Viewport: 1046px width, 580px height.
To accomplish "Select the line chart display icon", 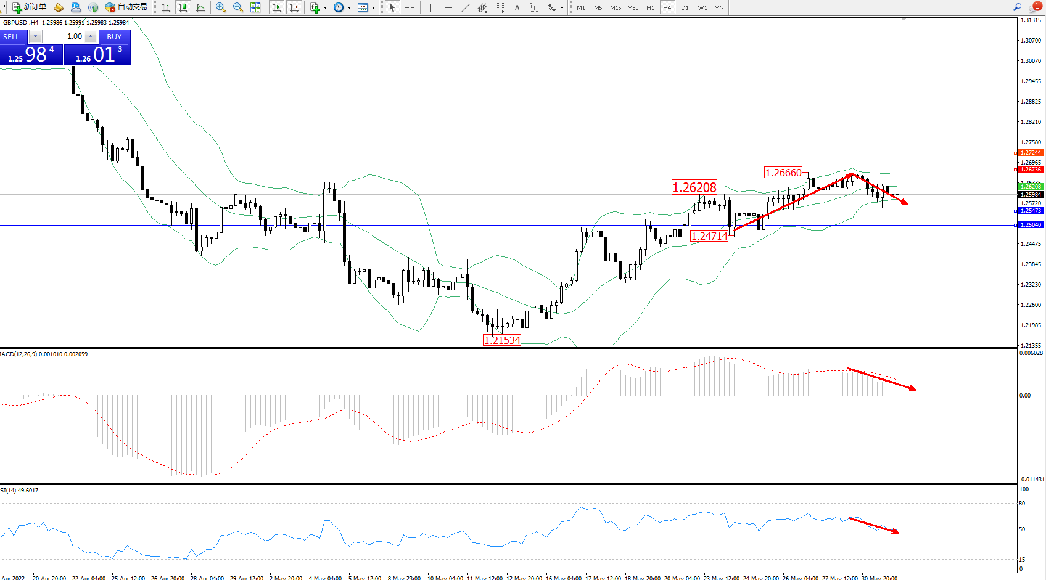I will click(200, 7).
